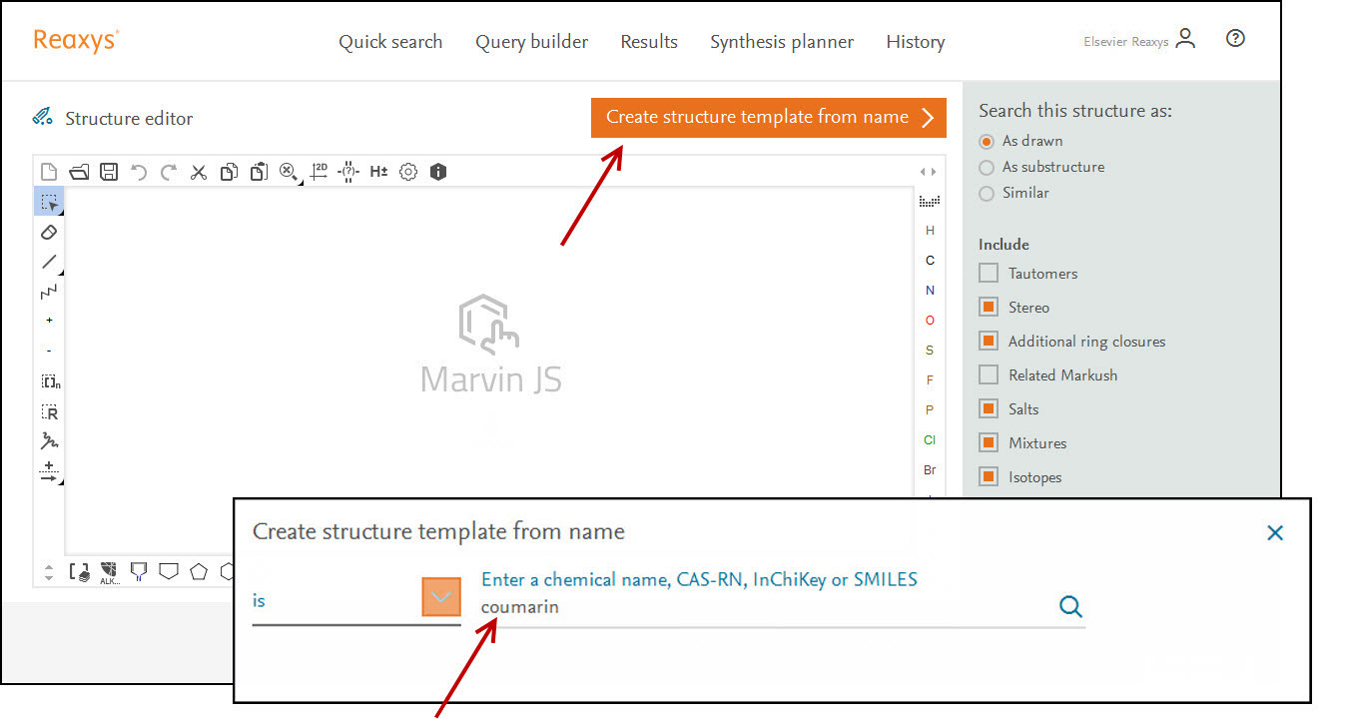Enable the Tautomers checkbox

point(989,273)
